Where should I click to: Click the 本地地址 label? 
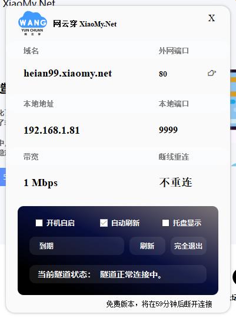[x=38, y=104]
